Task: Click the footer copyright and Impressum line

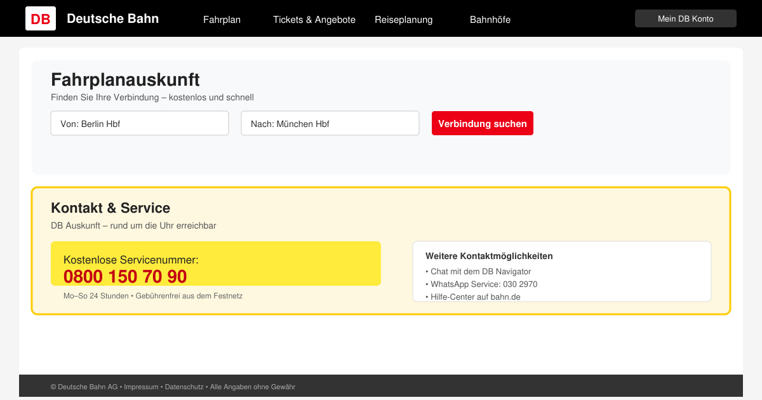Action: coord(173,387)
